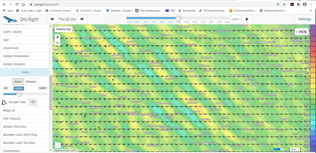Select Barbs wind display mode
The height and width of the screenshot is (153, 316).
[18, 82]
